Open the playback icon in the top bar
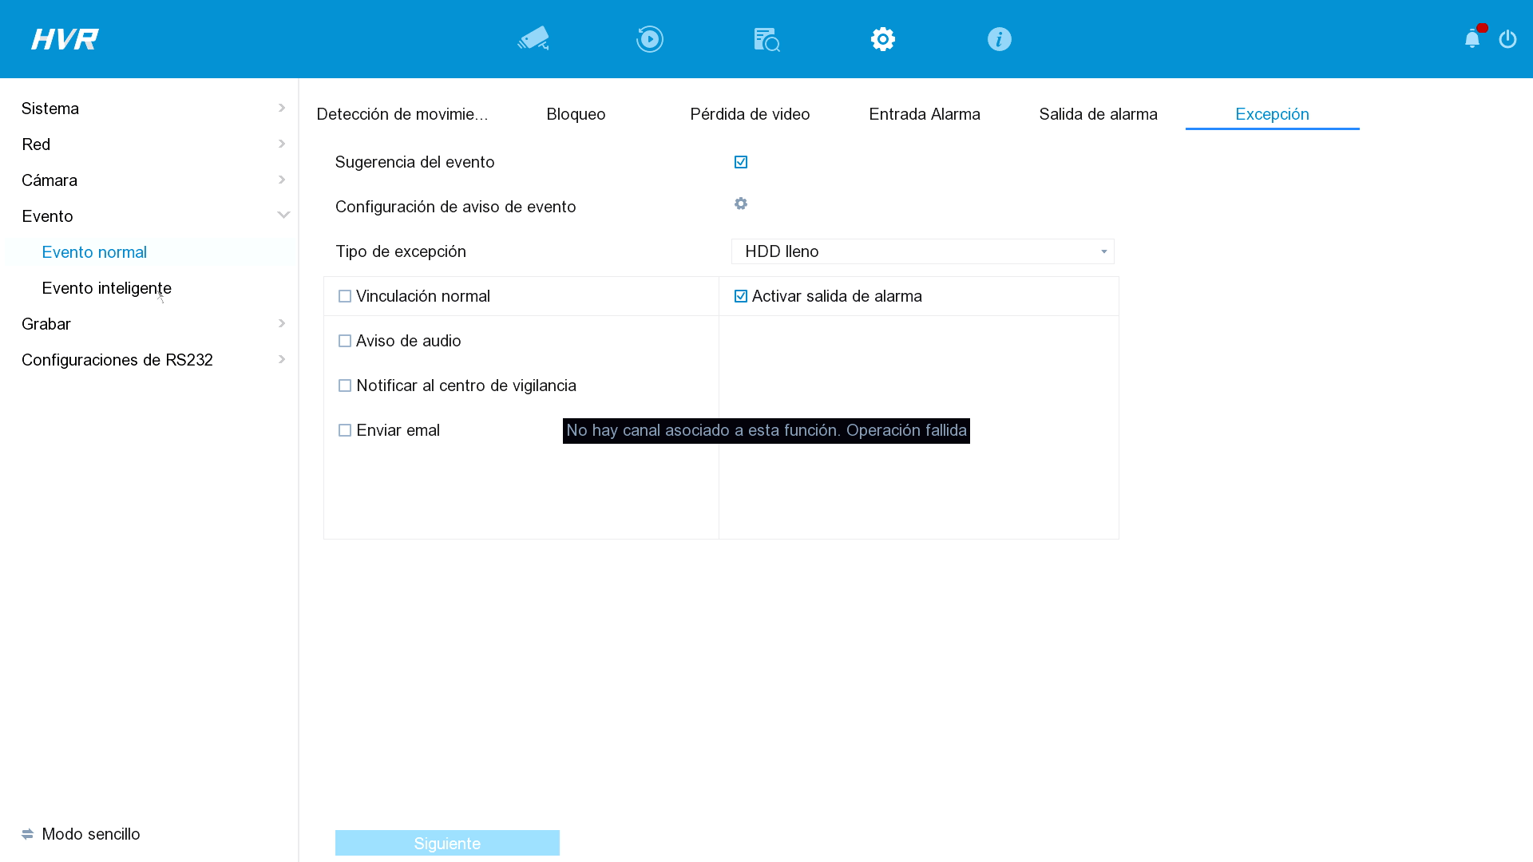The width and height of the screenshot is (1533, 862). tap(650, 39)
